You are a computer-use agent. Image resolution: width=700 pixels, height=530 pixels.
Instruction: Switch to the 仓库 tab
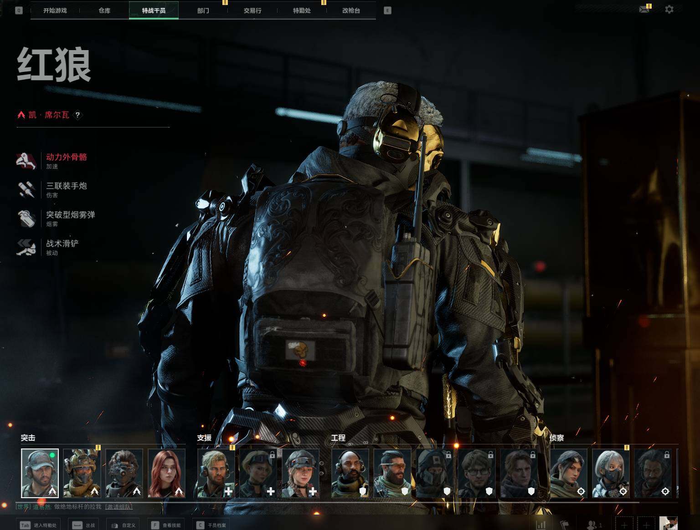click(104, 10)
